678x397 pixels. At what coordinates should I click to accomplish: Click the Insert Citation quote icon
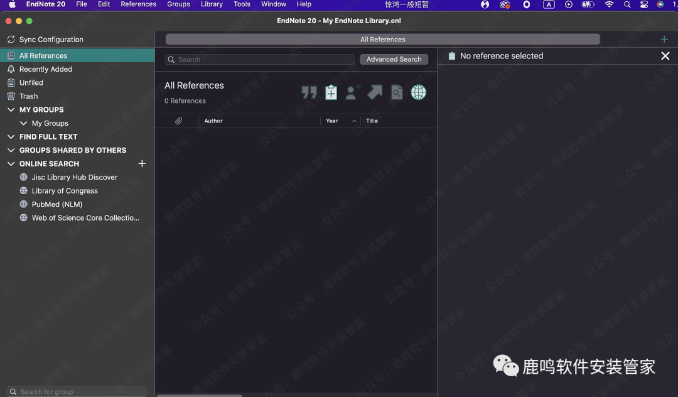(309, 92)
